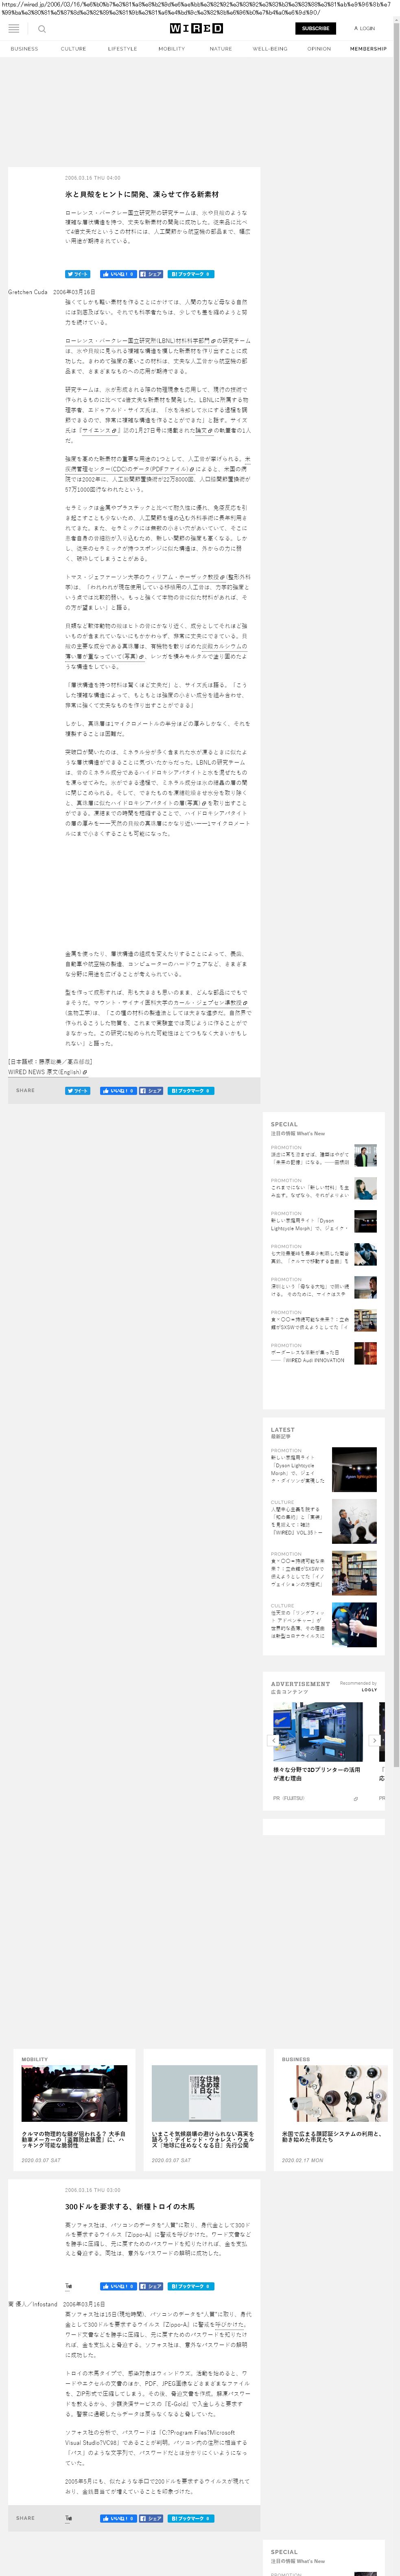This screenshot has height=2576, width=400.
Task: Open the NATURE menu item
Action: (220, 49)
